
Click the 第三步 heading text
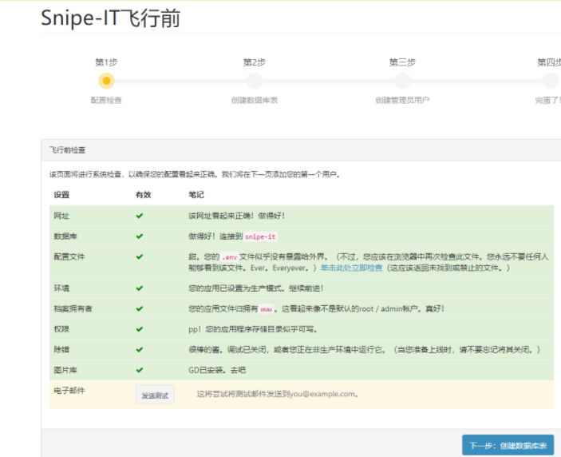click(402, 62)
